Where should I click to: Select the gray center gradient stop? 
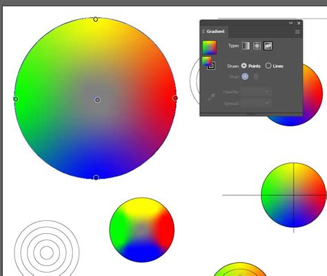(x=97, y=100)
